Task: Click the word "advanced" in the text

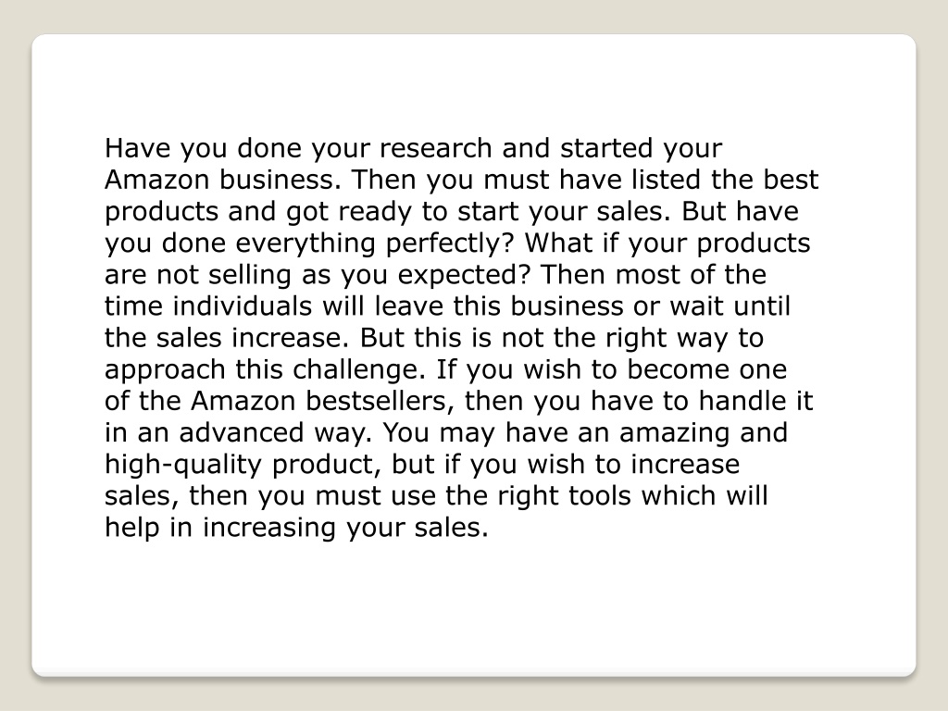Action: pyautogui.click(x=242, y=432)
